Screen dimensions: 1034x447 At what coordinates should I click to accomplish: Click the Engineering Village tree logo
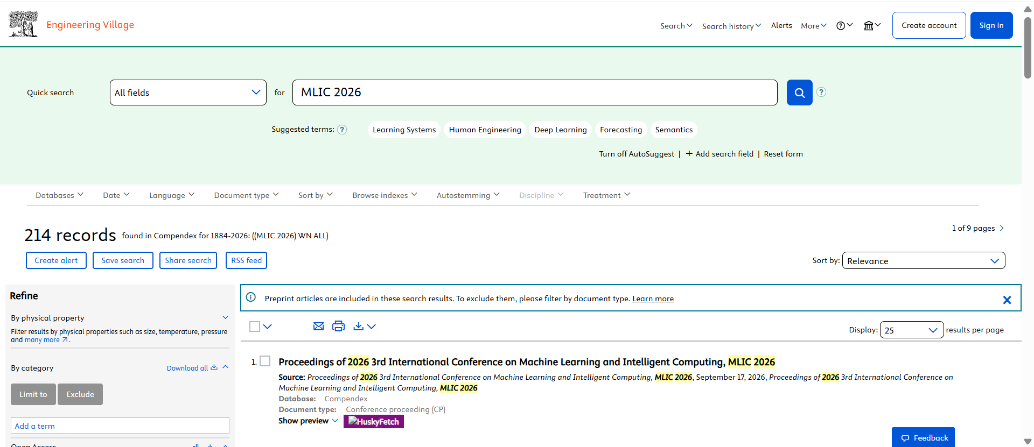point(23,24)
